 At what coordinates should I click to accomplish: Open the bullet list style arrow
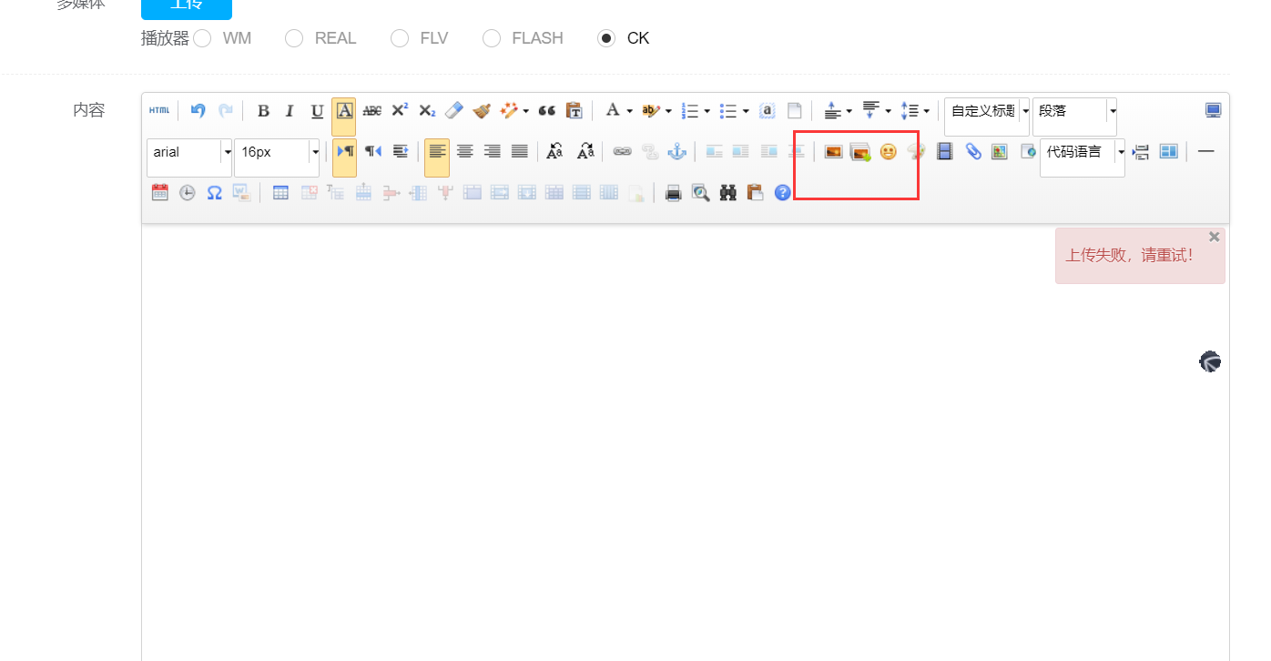(x=746, y=111)
